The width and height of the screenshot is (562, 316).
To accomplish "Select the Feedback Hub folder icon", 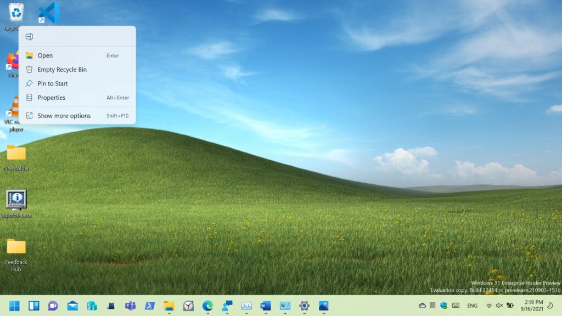I will (x=16, y=247).
